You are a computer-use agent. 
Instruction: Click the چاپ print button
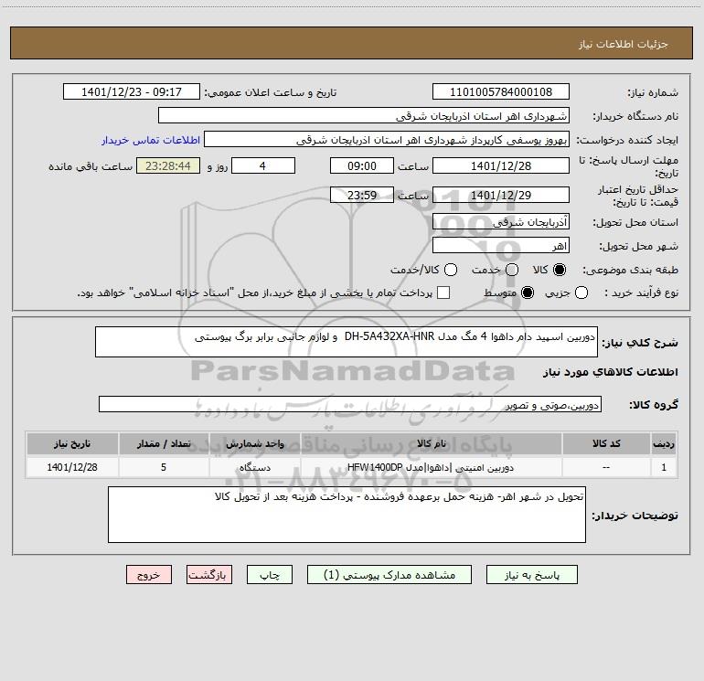[x=270, y=575]
